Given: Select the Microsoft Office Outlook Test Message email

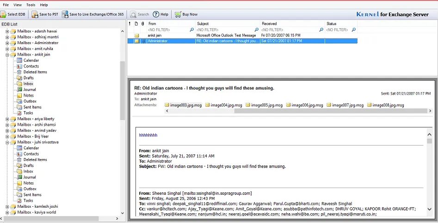Looking at the screenshot, I should [242, 36].
